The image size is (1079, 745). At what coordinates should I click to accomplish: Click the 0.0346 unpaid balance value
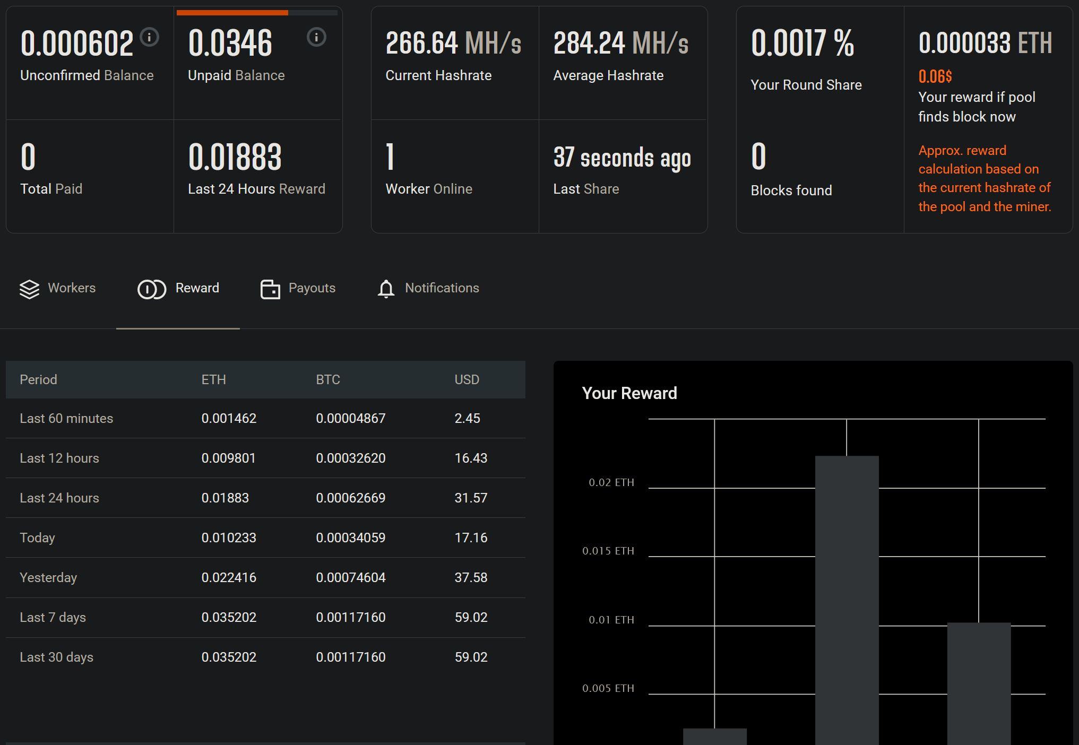pyautogui.click(x=230, y=43)
